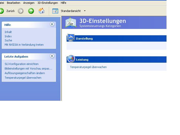Open Temperaturpegel überwachen in Letzte Aufgaben
This screenshot has height=135, width=180.
point(23,78)
